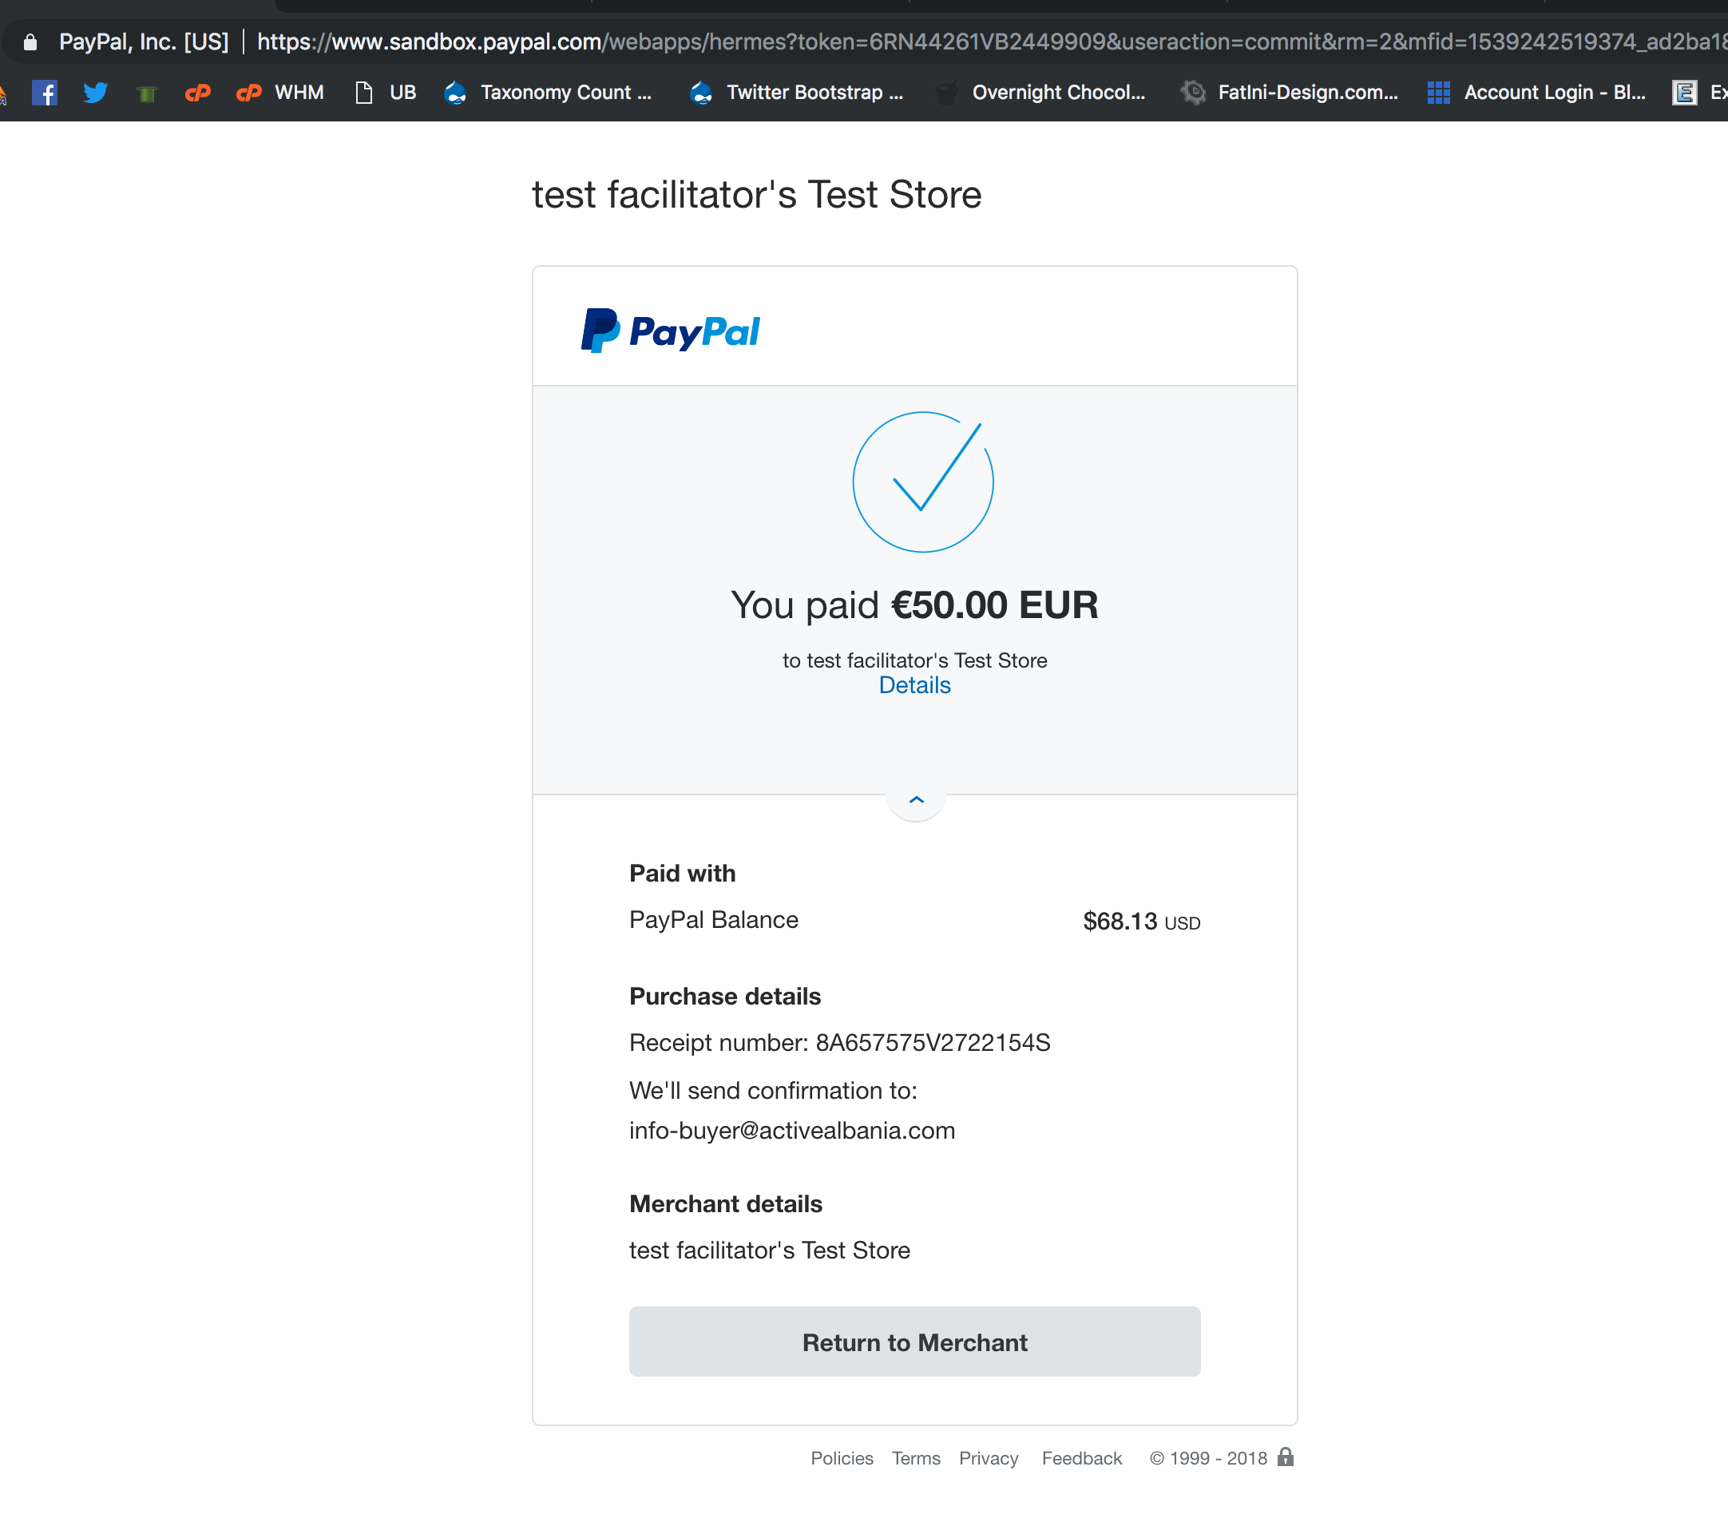Click the Details link
This screenshot has width=1728, height=1530.
pyautogui.click(x=915, y=685)
